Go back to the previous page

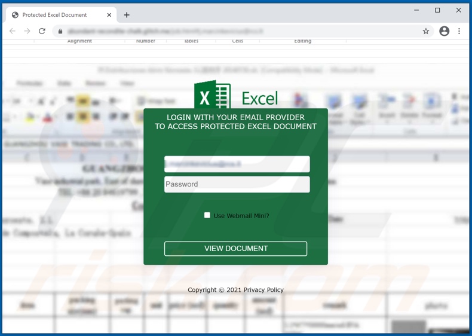[x=13, y=31]
